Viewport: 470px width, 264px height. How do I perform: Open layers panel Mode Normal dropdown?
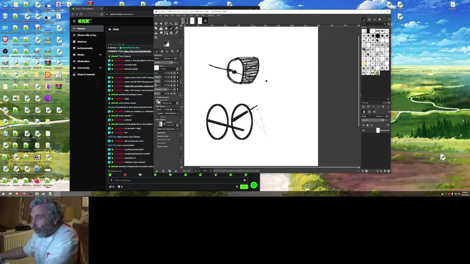tap(373, 116)
